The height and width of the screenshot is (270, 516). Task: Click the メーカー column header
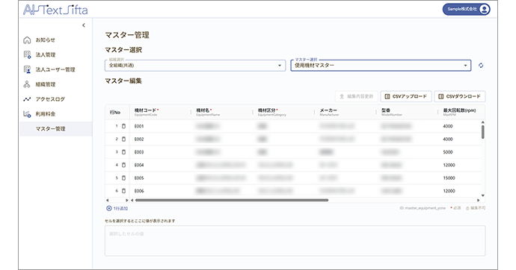[345, 112]
